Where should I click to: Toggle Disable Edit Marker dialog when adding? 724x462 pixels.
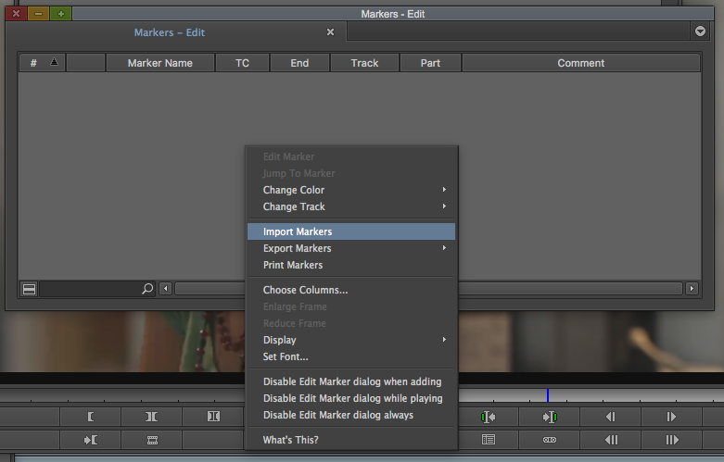[x=352, y=381]
